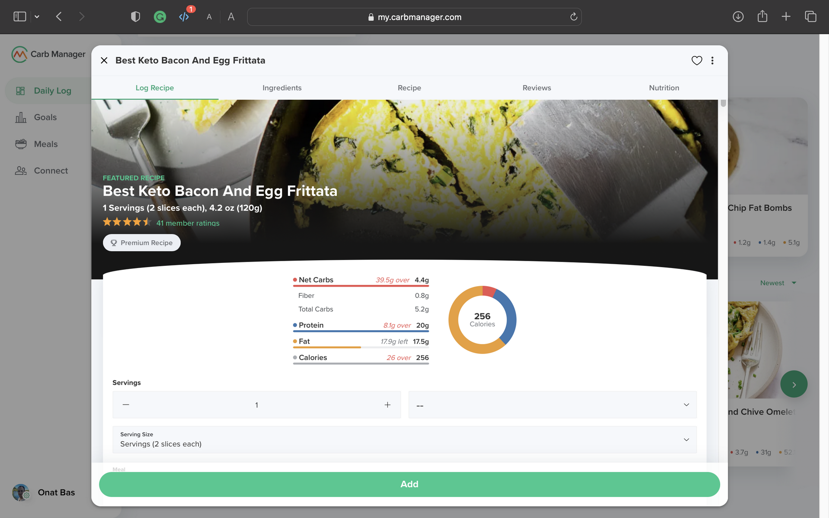Reload the page with the refresh icon
Screen dimensions: 829x518
coord(573,17)
